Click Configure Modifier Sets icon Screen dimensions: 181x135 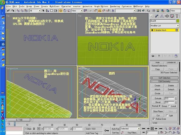(x=176, y=56)
